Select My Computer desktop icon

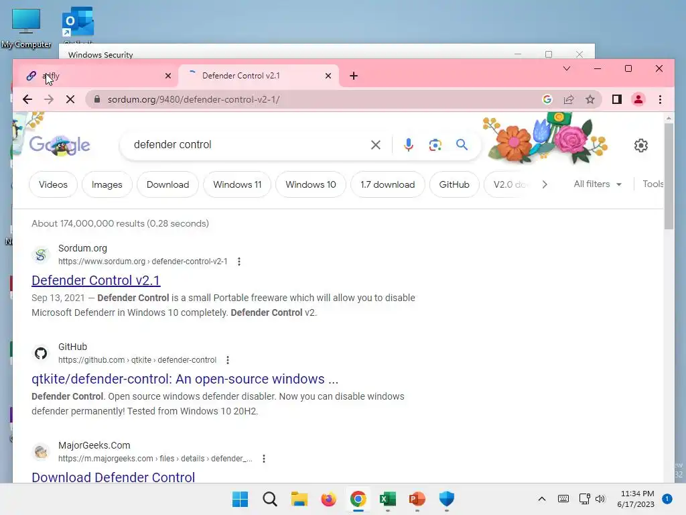click(26, 28)
